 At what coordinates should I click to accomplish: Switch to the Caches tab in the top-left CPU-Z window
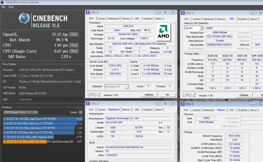click(x=101, y=18)
